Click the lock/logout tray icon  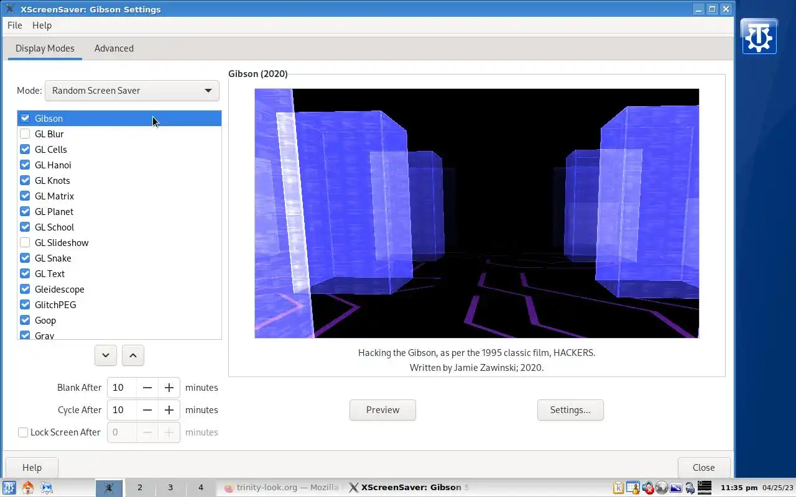click(690, 488)
